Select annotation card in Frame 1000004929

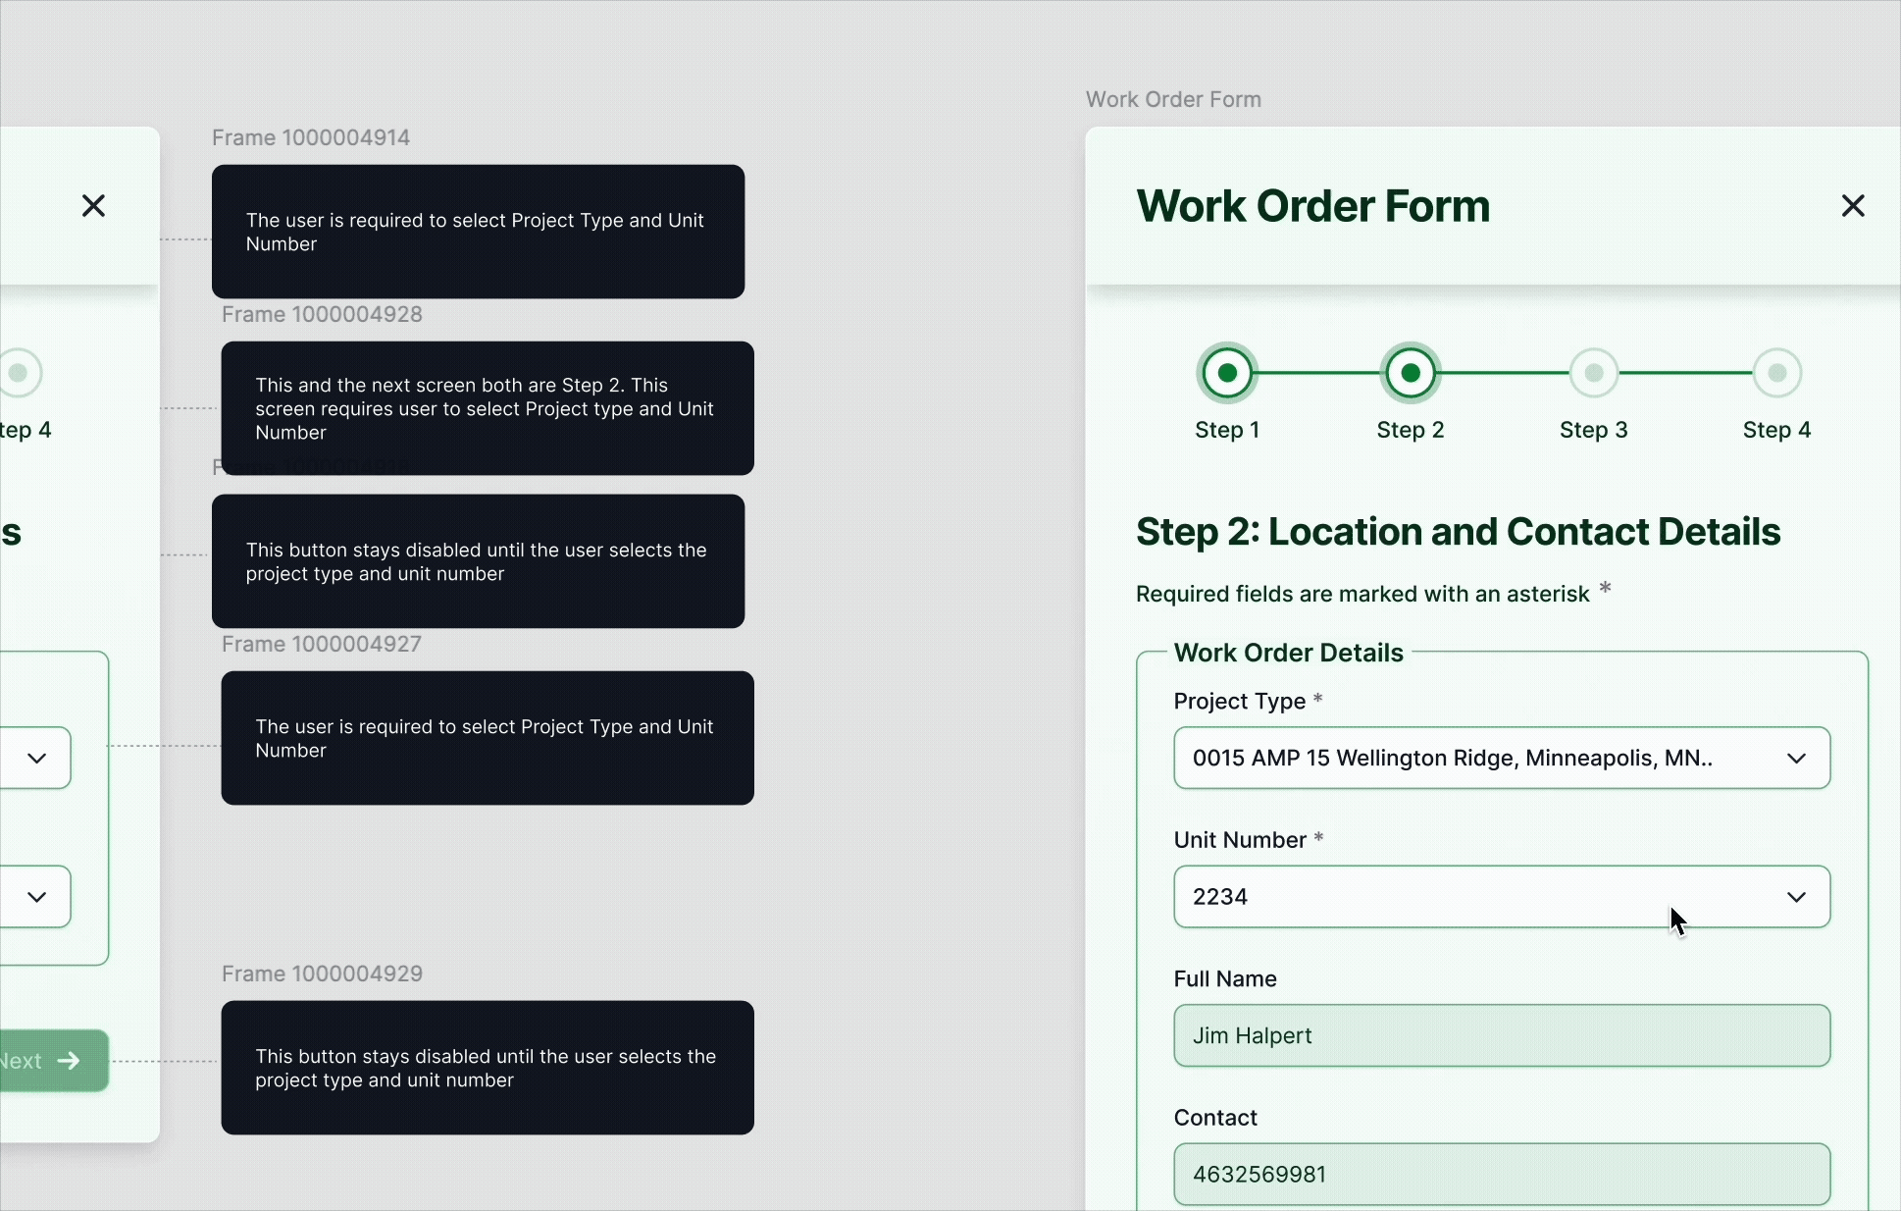pyautogui.click(x=488, y=1068)
